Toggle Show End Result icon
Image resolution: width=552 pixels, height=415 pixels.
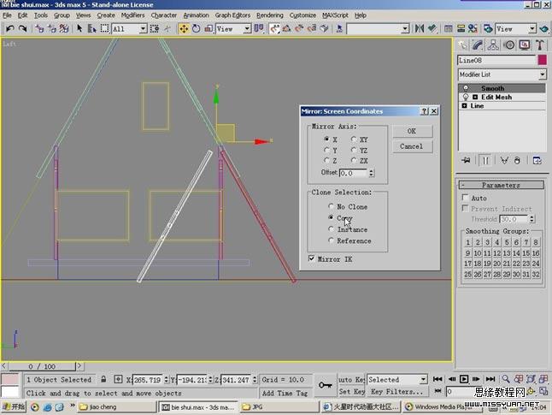[485, 161]
